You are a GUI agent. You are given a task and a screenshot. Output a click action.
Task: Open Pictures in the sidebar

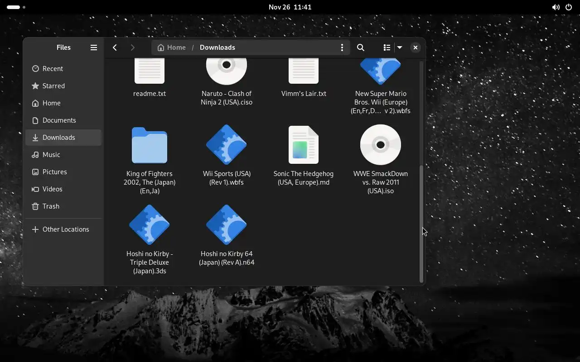63,172
